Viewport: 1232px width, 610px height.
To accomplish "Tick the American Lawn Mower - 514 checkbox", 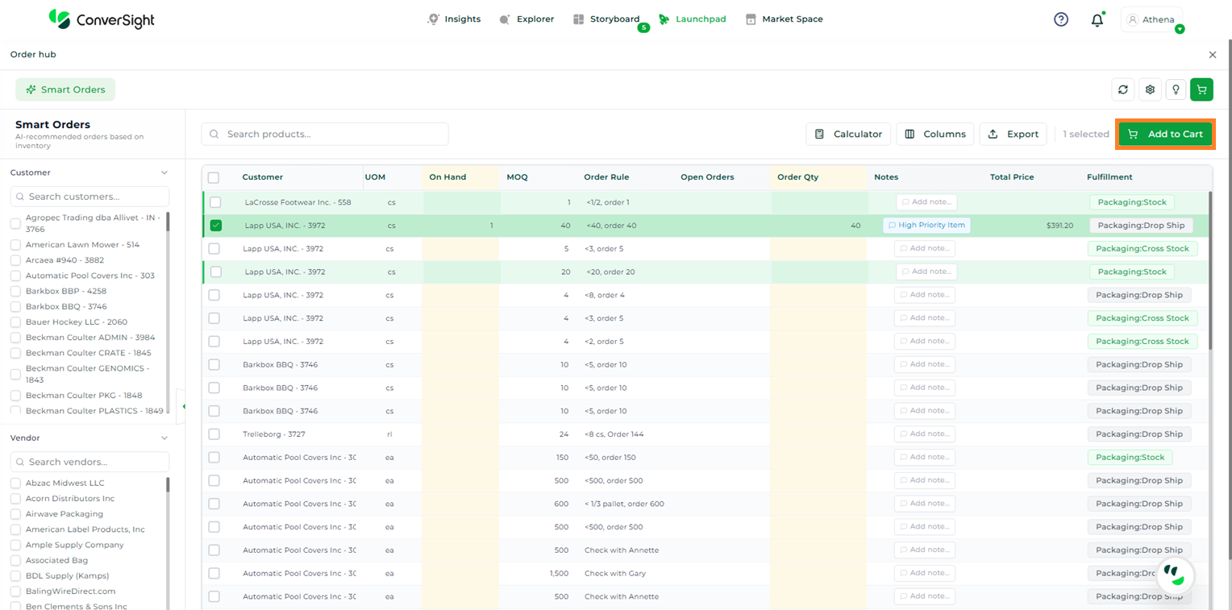I will point(15,245).
